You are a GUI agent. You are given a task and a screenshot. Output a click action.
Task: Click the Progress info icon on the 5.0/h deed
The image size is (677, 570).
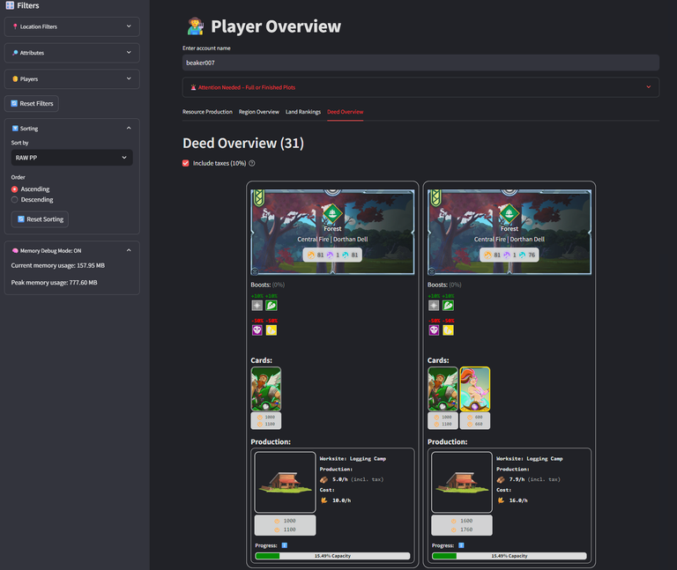pyautogui.click(x=284, y=545)
